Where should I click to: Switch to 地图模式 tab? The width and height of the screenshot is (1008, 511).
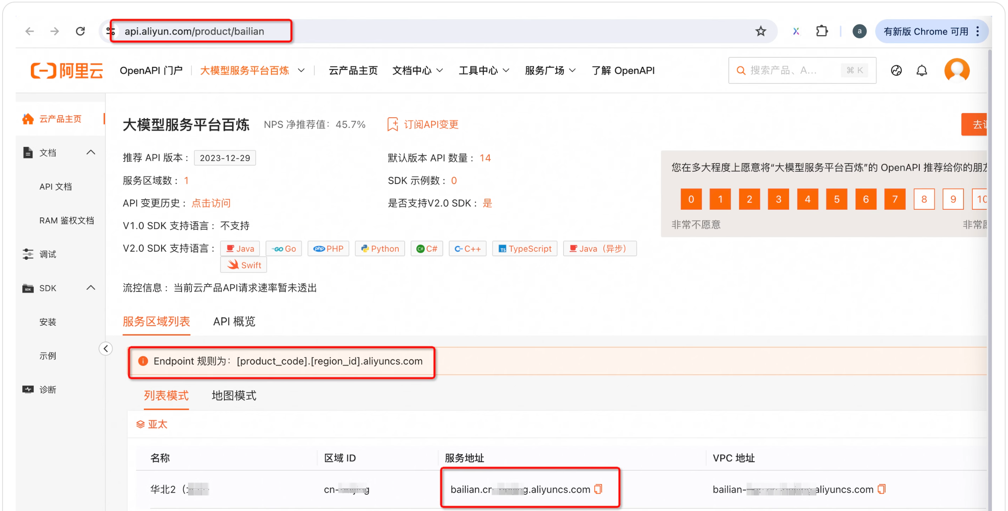pyautogui.click(x=234, y=395)
